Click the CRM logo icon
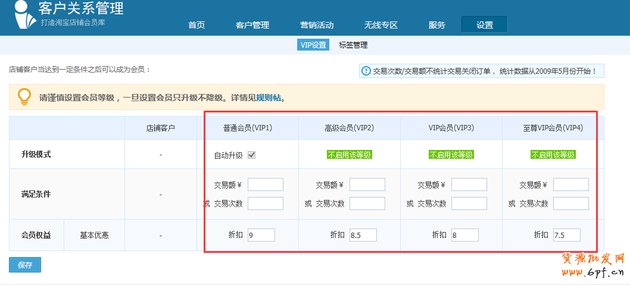Image resolution: width=630 pixels, height=285 pixels. 20,15
